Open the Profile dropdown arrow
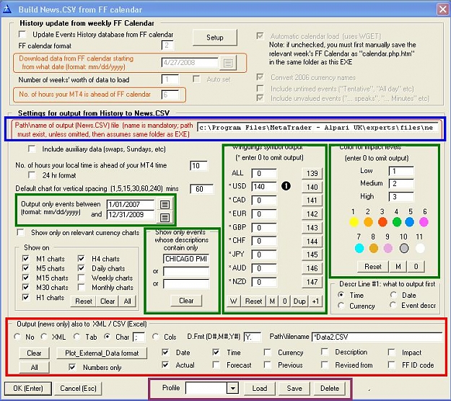 click(232, 388)
